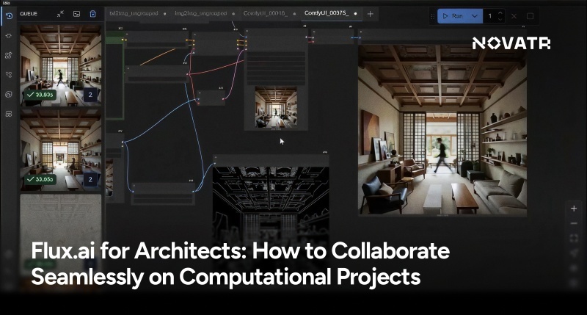
Task: Open the Queue history sidebar icon
Action: tap(8, 15)
